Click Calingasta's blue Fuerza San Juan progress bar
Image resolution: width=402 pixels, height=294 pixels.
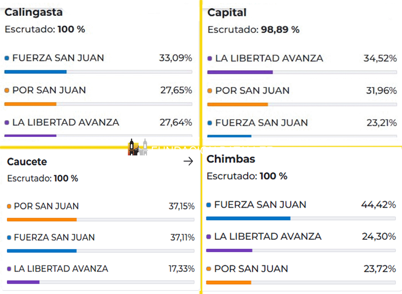(36, 72)
